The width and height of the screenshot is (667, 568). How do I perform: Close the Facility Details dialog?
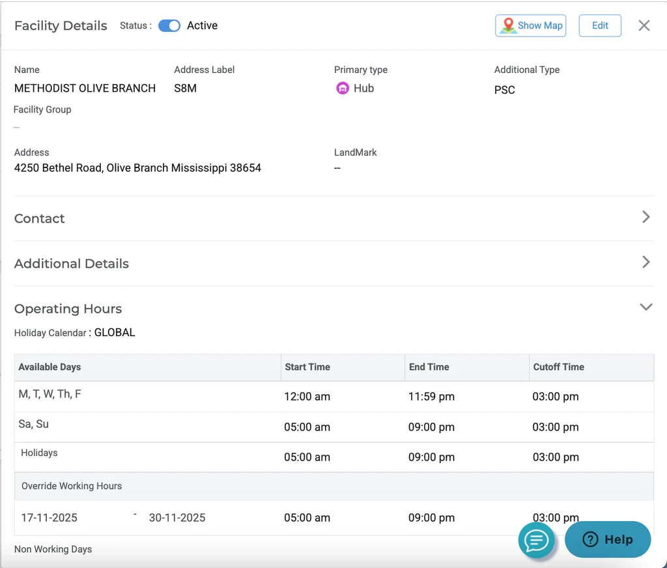tap(644, 25)
